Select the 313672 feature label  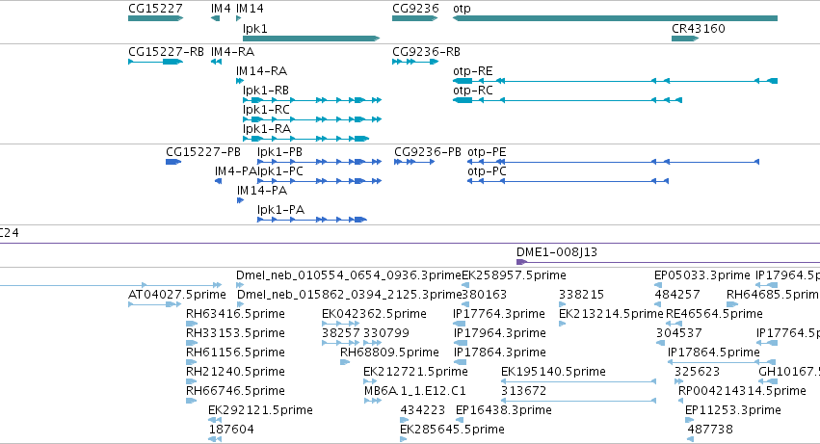(x=523, y=391)
